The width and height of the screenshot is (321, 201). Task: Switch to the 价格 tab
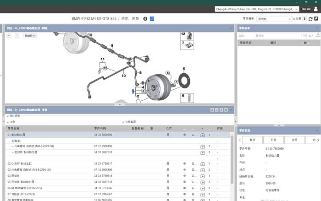[x=273, y=140]
